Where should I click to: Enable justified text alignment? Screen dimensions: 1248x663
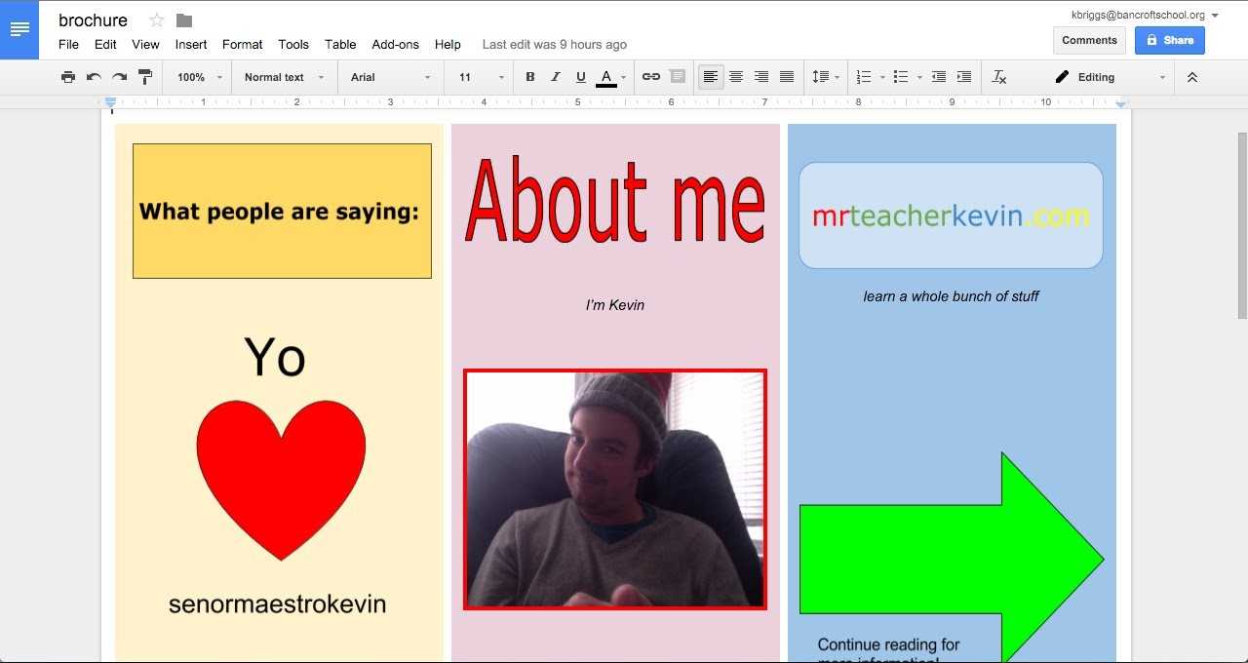click(786, 77)
